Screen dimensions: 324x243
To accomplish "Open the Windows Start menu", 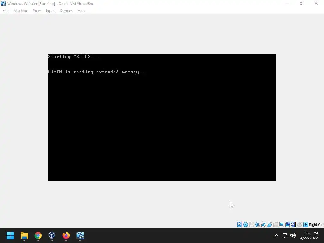I will 10,235.
